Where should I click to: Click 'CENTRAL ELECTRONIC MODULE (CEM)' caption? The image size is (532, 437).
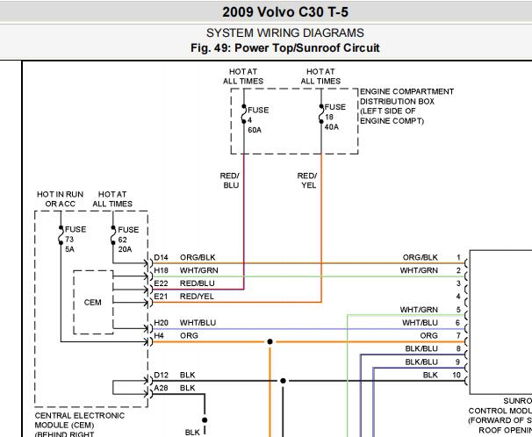[80, 420]
